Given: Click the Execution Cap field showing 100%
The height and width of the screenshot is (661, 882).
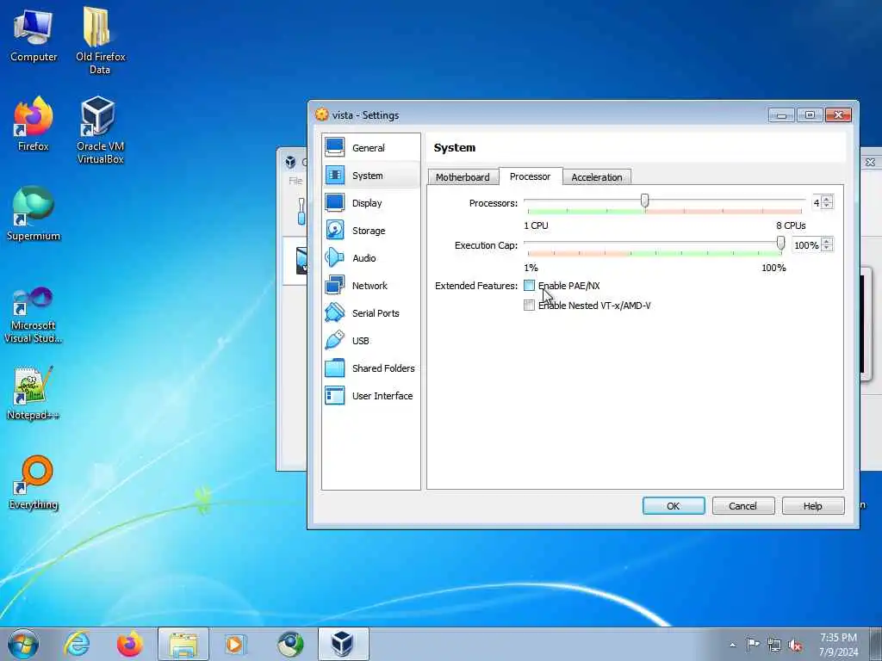Looking at the screenshot, I should click(806, 245).
